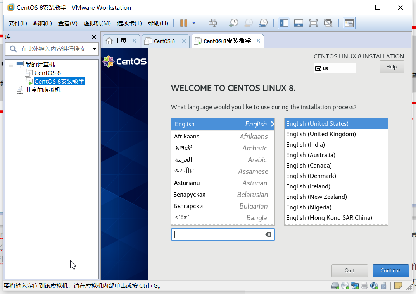The image size is (416, 294).
Task: Click the hard disk status bar icon
Action: tap(335, 286)
